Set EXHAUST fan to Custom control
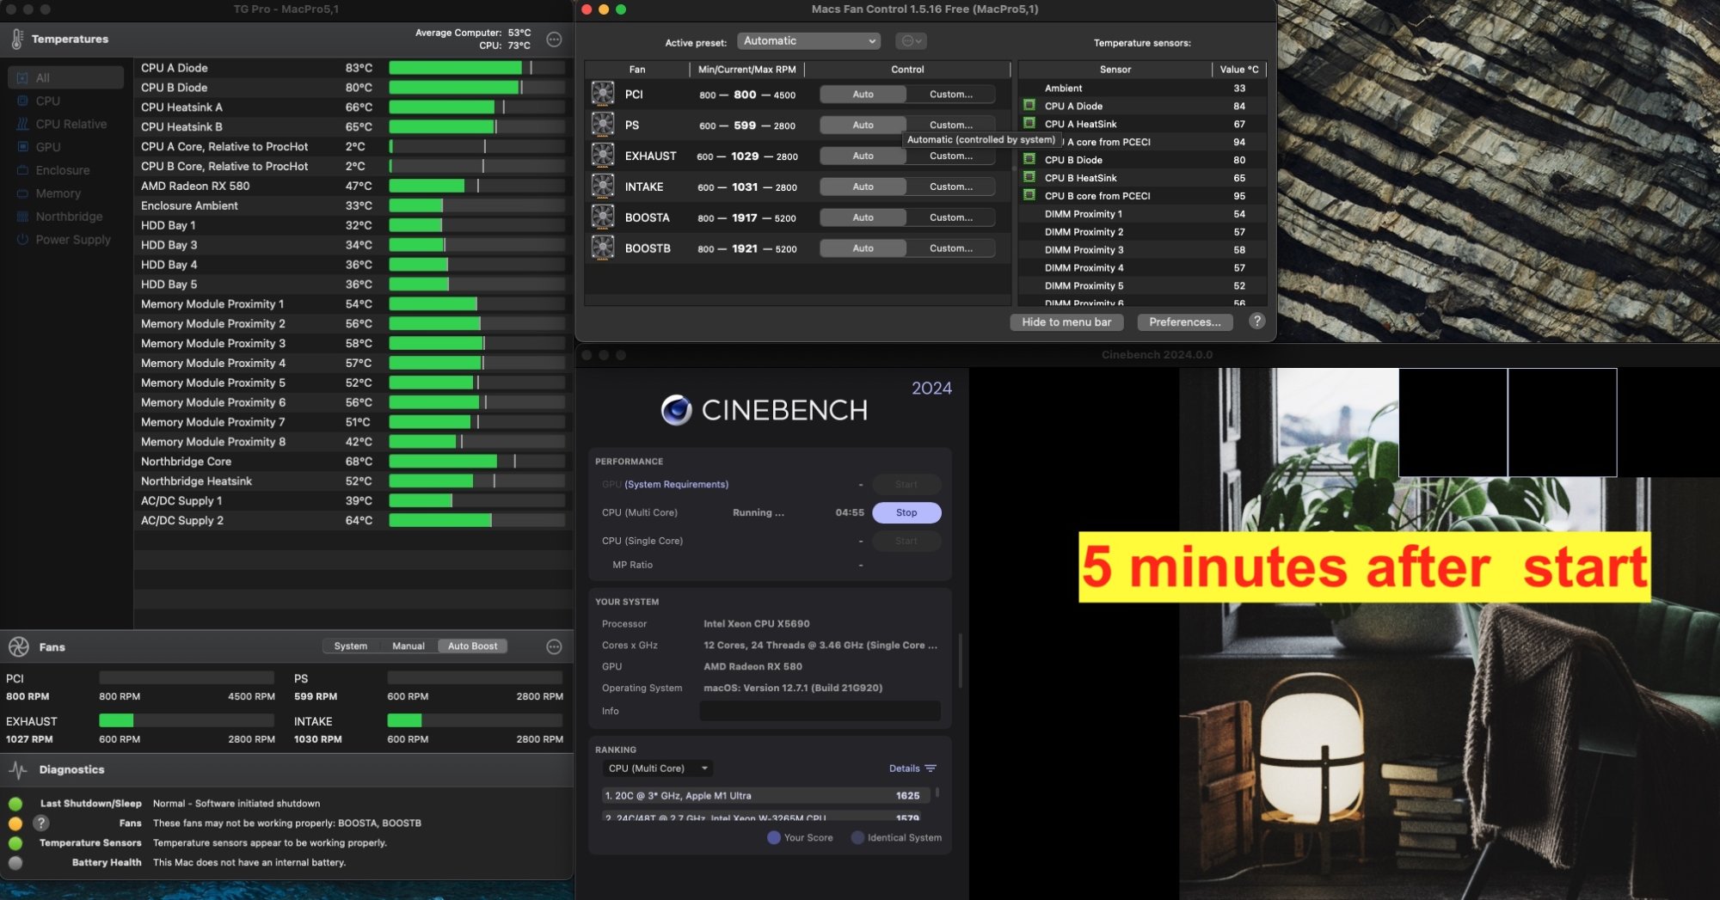The width and height of the screenshot is (1720, 900). [951, 156]
